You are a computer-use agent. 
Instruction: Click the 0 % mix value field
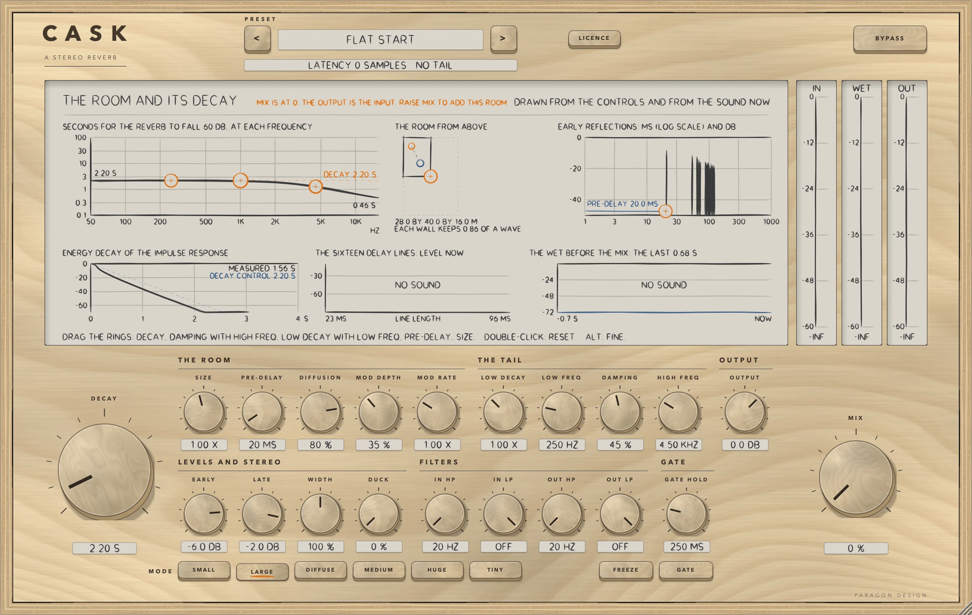click(856, 548)
